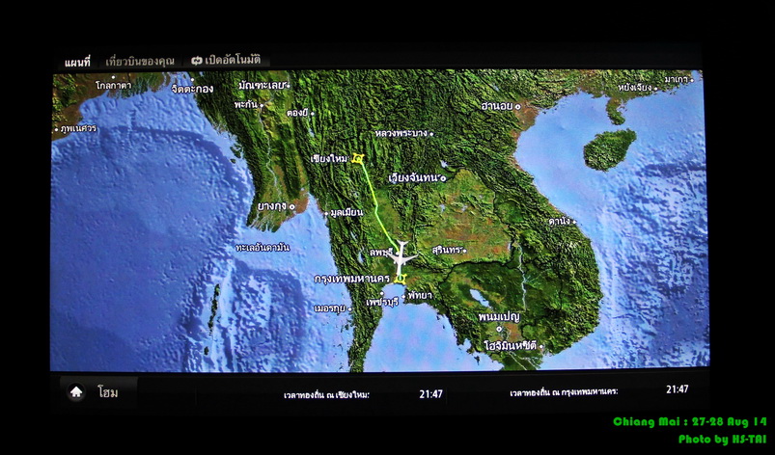This screenshot has height=455, width=775.
Task: Tap the Phnom Penh (พนมเปญ) city marker
Action: [525, 316]
